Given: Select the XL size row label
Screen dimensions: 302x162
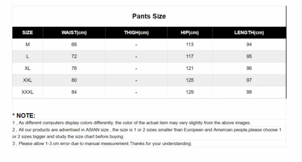Looking at the screenshot, I should point(28,68).
